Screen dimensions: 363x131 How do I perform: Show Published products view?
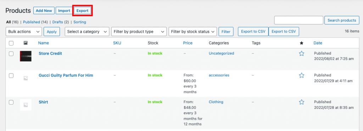(32, 22)
